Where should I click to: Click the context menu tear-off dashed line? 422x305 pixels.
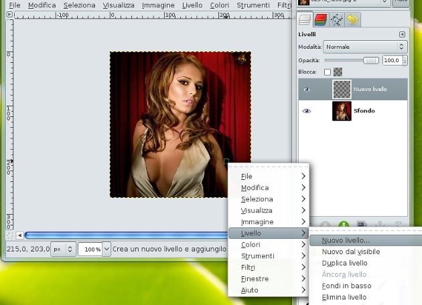[x=269, y=167]
